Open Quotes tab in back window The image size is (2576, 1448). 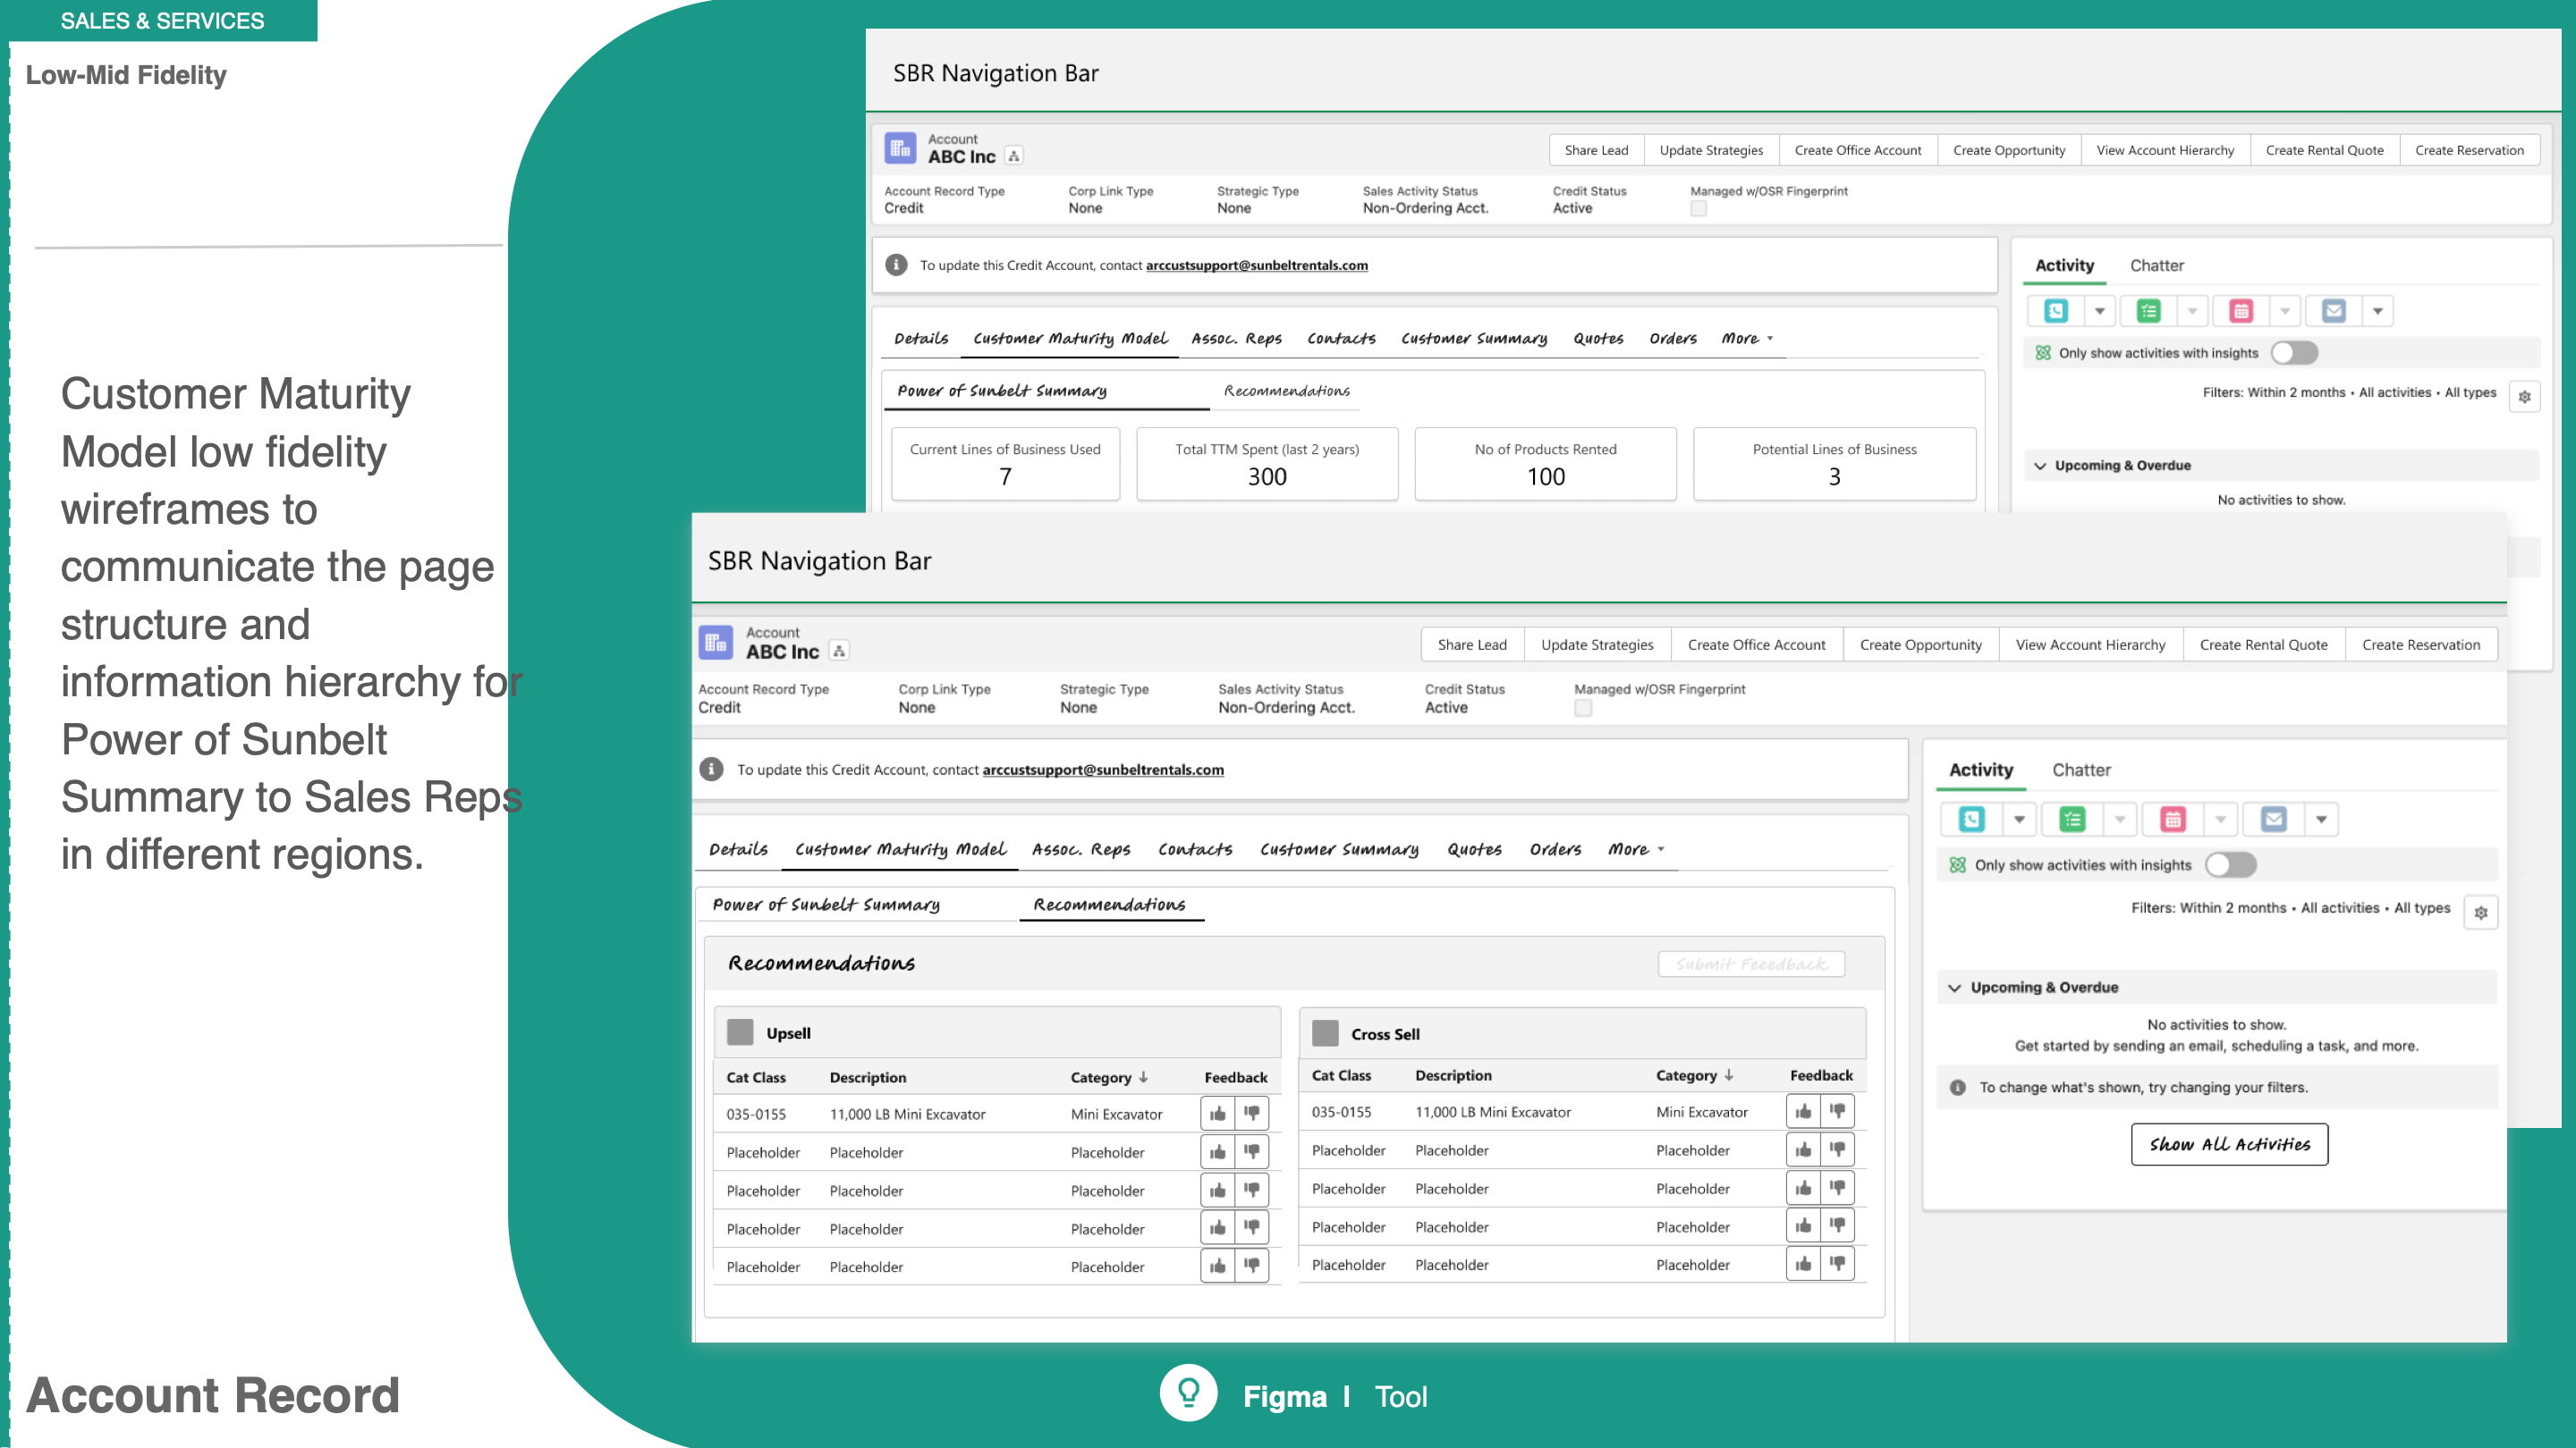(1598, 339)
